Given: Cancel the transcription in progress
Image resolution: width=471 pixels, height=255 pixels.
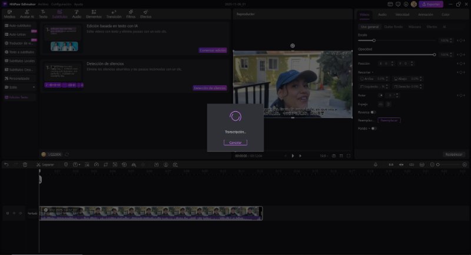Looking at the screenshot, I should [235, 143].
